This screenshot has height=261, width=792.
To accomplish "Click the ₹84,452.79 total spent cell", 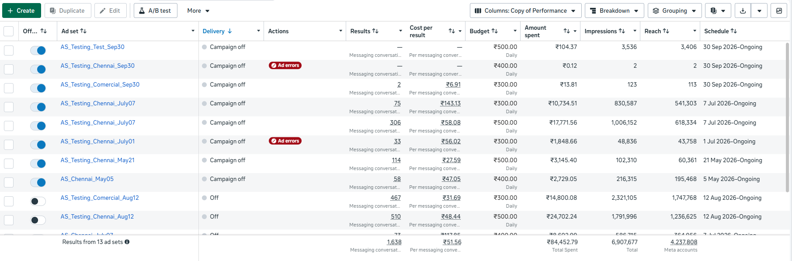I will coord(562,242).
